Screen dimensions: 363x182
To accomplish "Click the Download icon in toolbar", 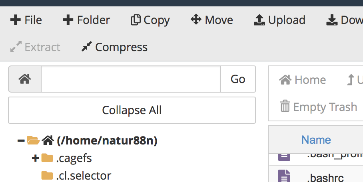I will (332, 20).
